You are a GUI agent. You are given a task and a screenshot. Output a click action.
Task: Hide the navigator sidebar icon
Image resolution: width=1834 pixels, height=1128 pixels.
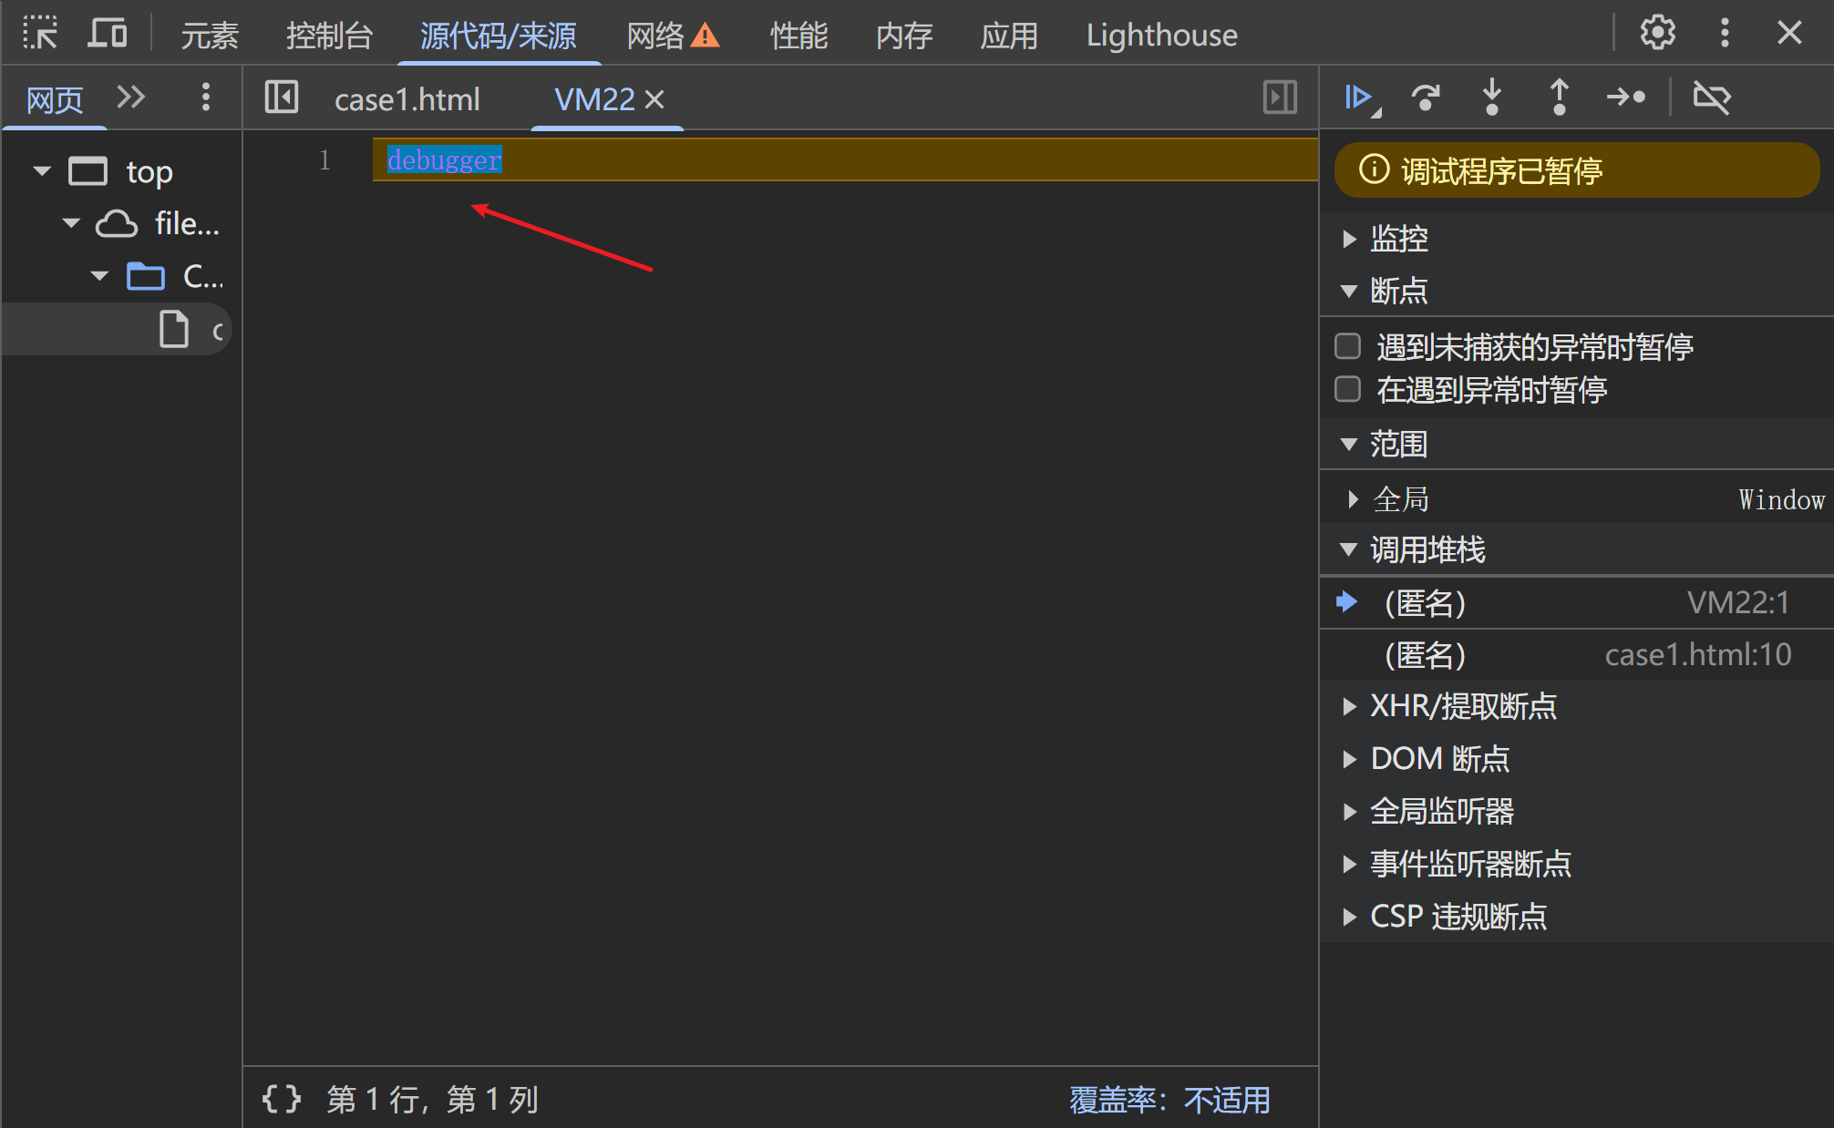coord(282,97)
